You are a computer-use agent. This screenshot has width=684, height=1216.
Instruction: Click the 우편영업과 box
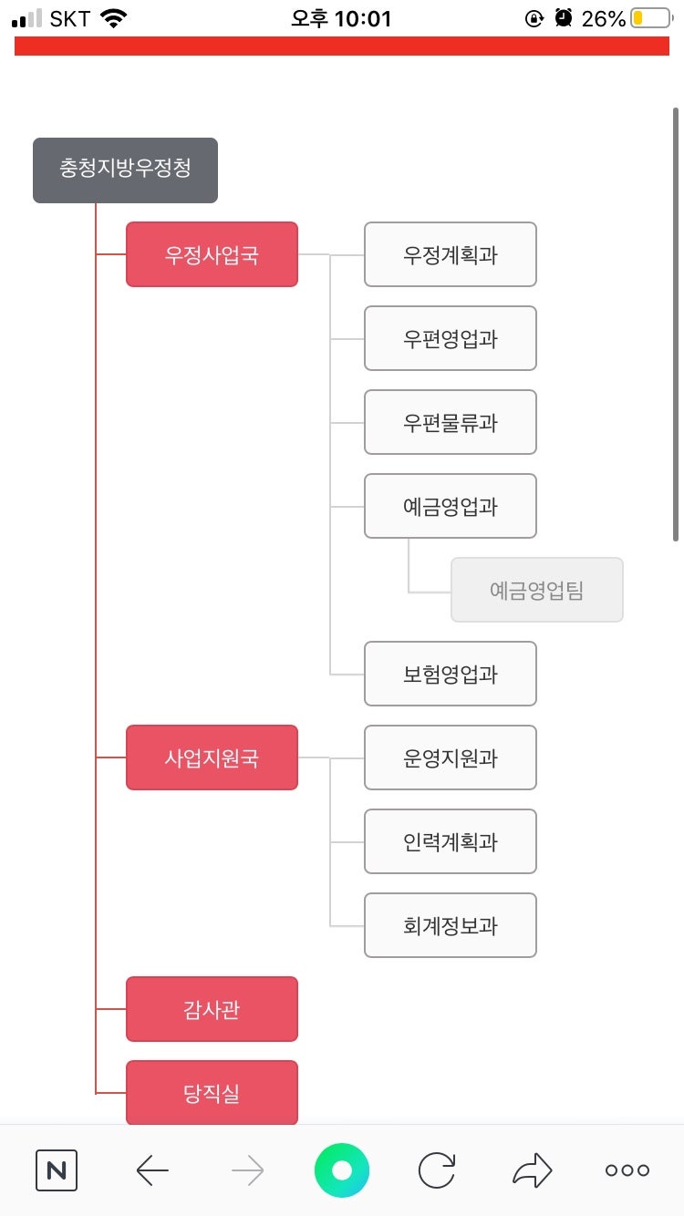[x=451, y=338]
